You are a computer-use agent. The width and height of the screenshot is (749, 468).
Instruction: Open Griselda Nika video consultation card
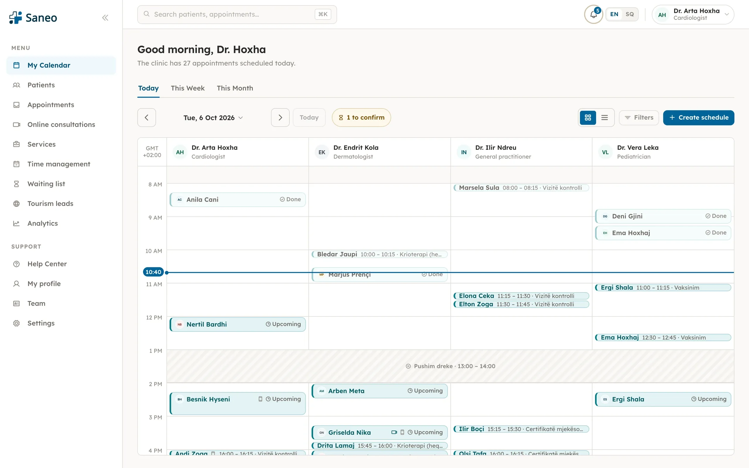379,432
